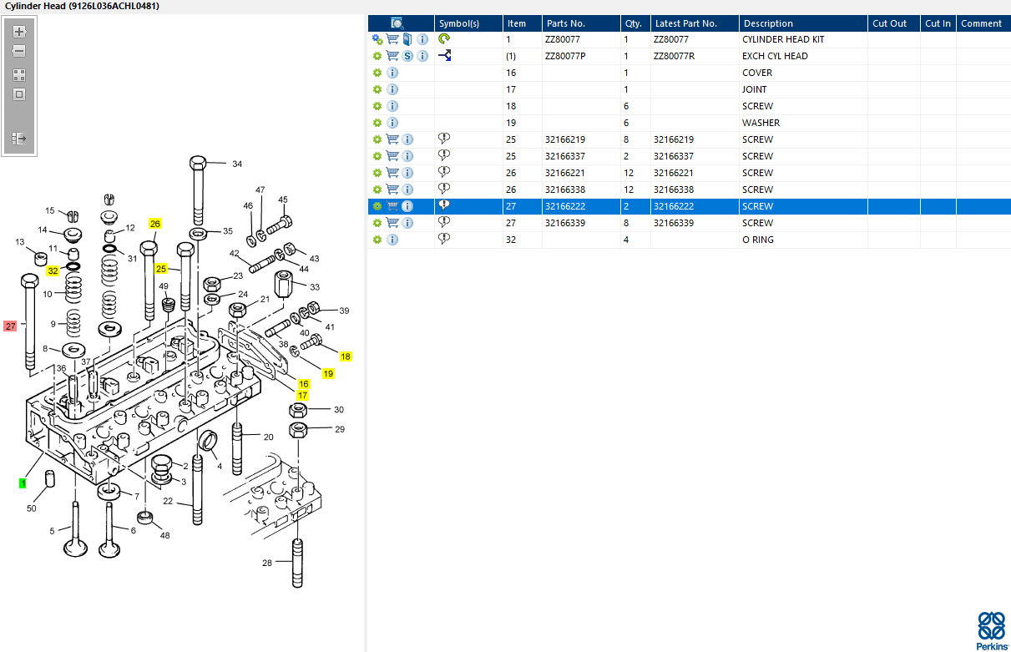Screen dimensions: 1011x652
Task: Select callout 17 in the diagram
Action: tap(302, 395)
